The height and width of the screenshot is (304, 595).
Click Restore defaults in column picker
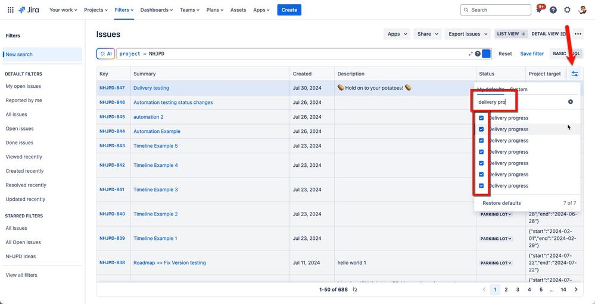point(501,203)
